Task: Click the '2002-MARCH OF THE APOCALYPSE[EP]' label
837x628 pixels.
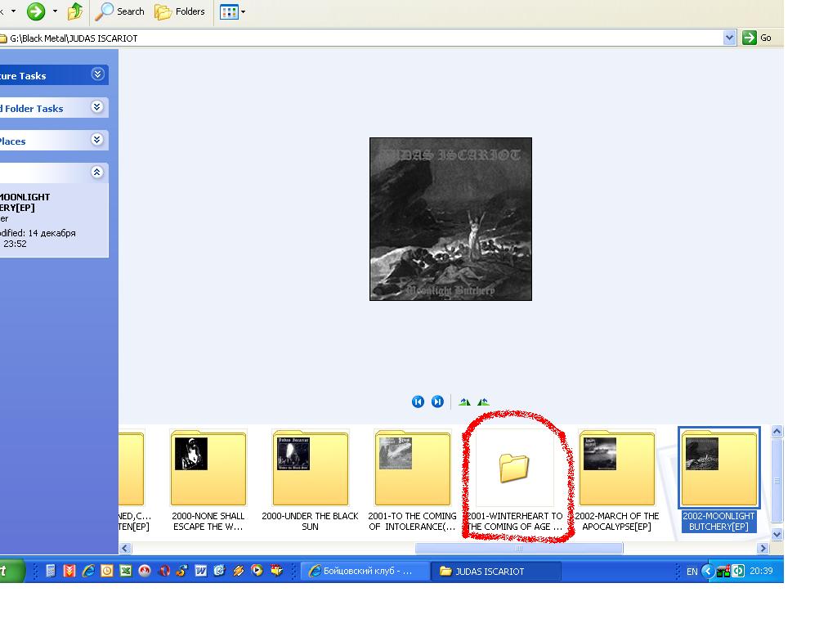Action: coord(617,521)
